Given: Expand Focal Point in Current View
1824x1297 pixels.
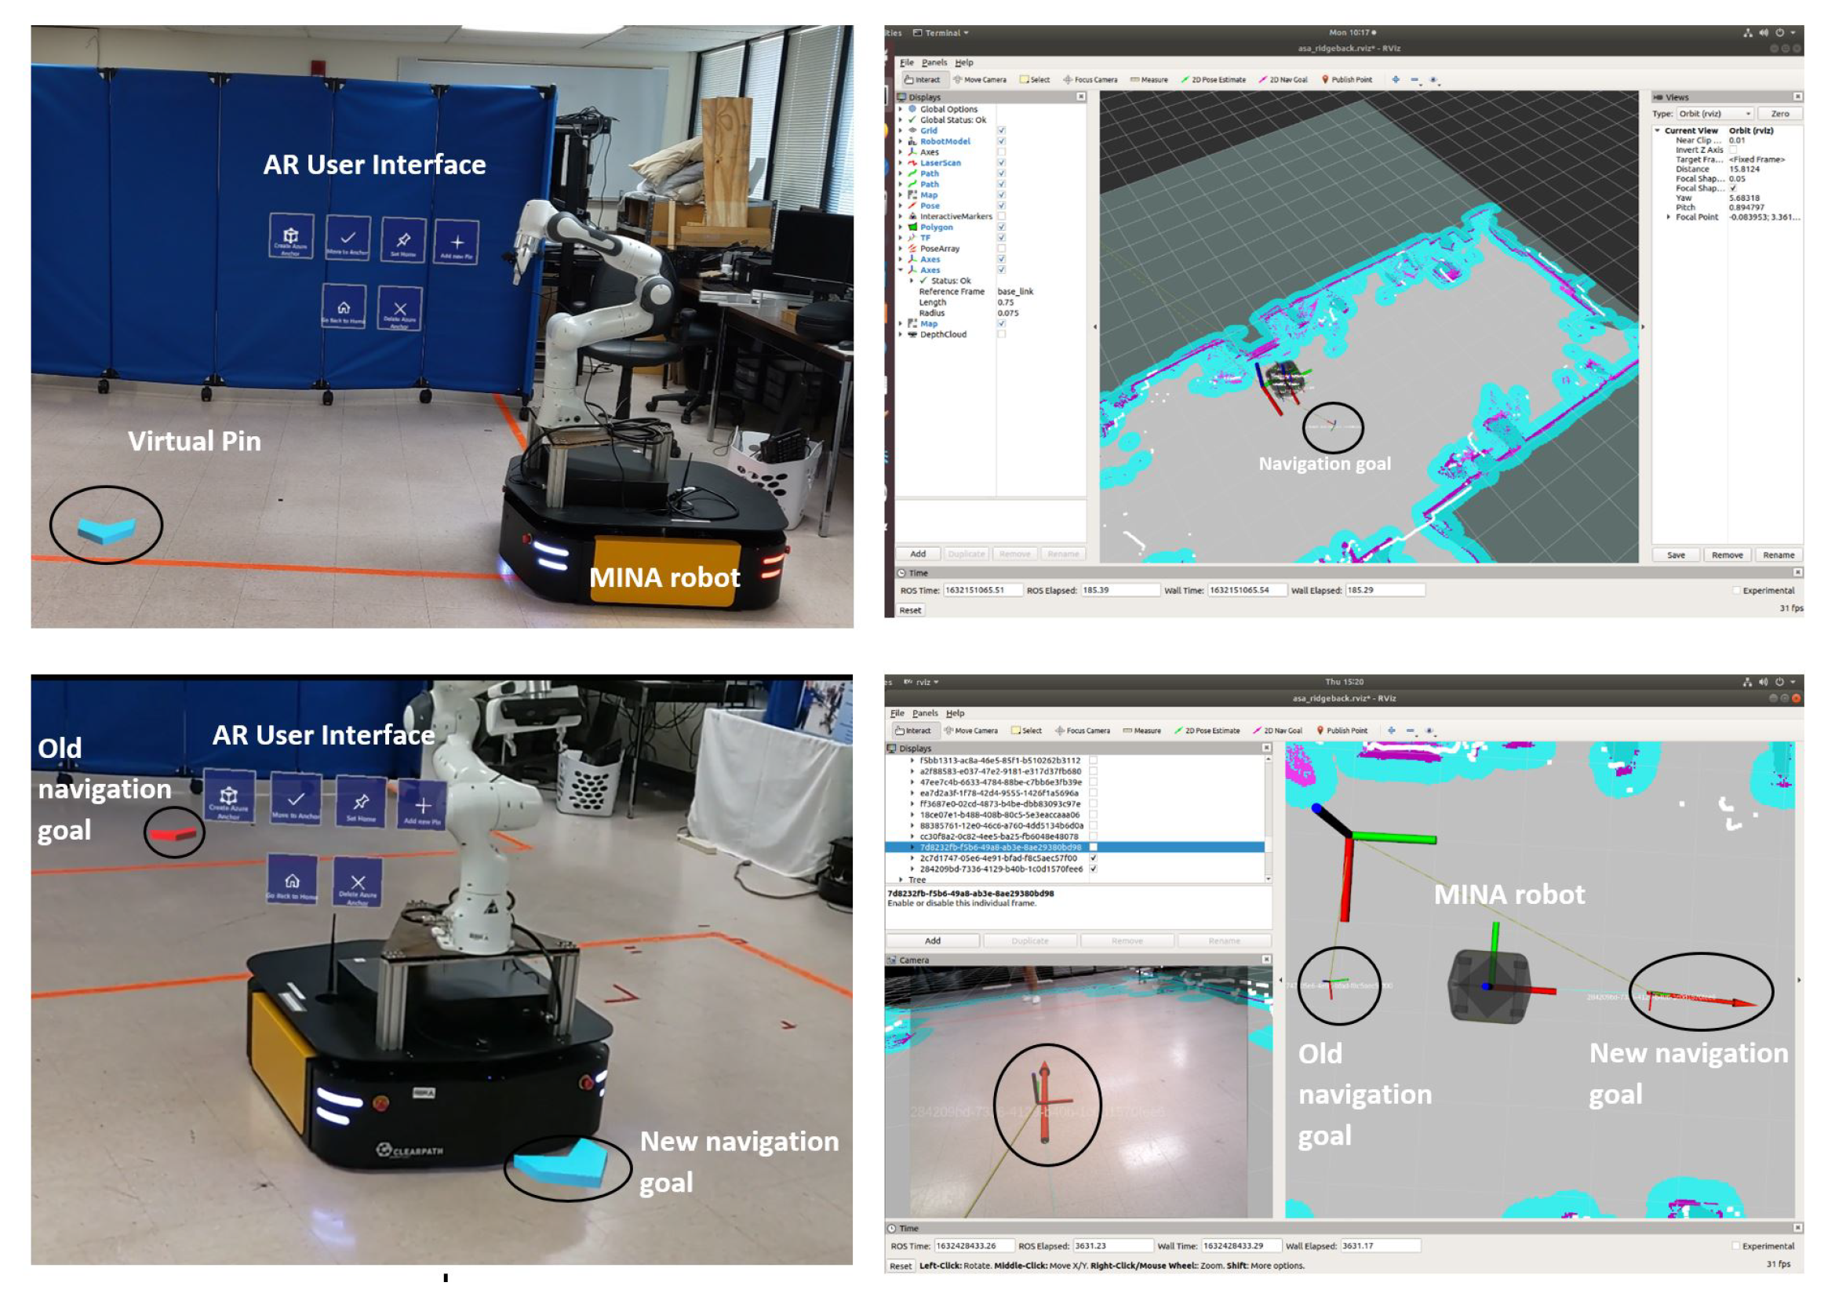Looking at the screenshot, I should [1668, 217].
